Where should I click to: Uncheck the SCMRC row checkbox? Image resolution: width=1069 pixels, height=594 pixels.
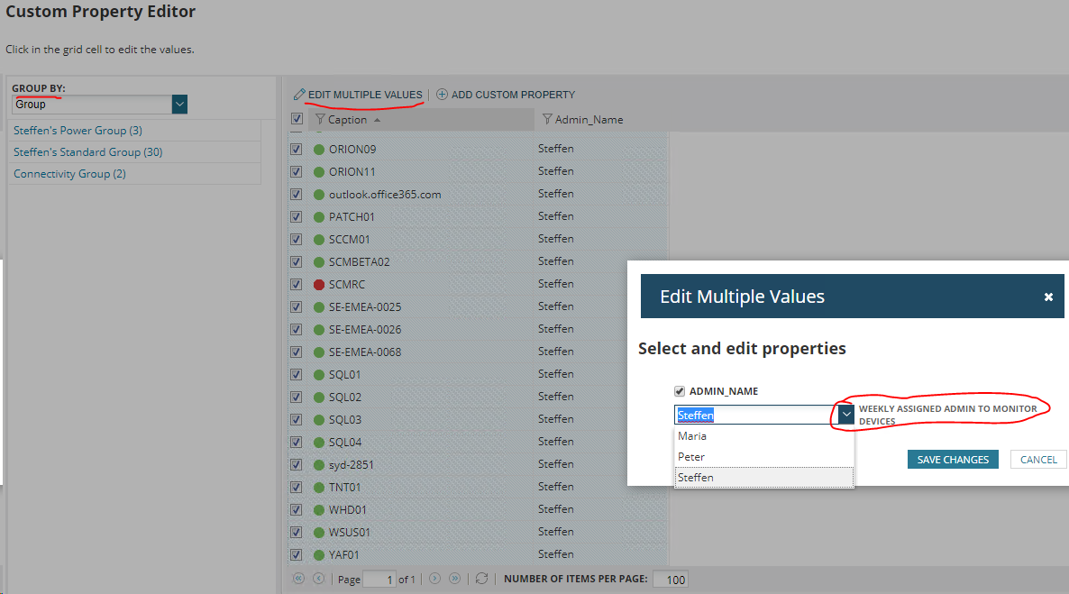point(296,285)
